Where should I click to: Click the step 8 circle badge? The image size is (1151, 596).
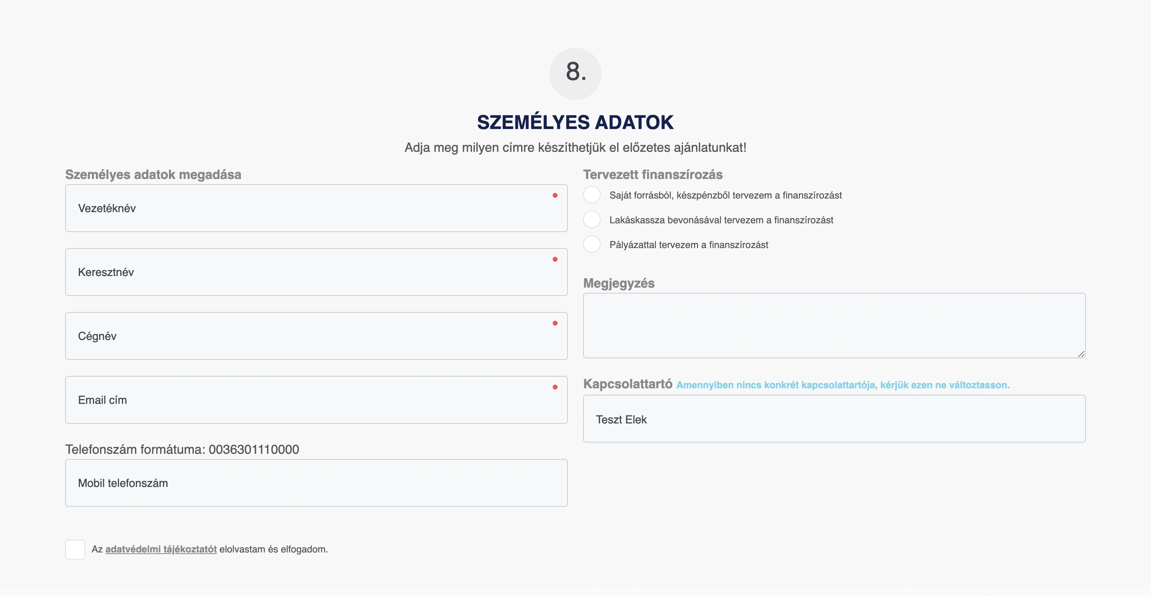pyautogui.click(x=575, y=74)
